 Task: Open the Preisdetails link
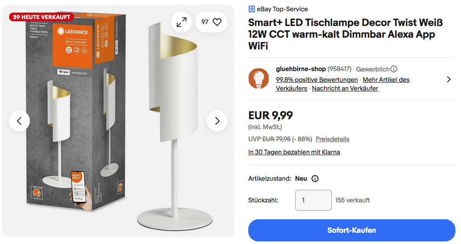(x=332, y=139)
